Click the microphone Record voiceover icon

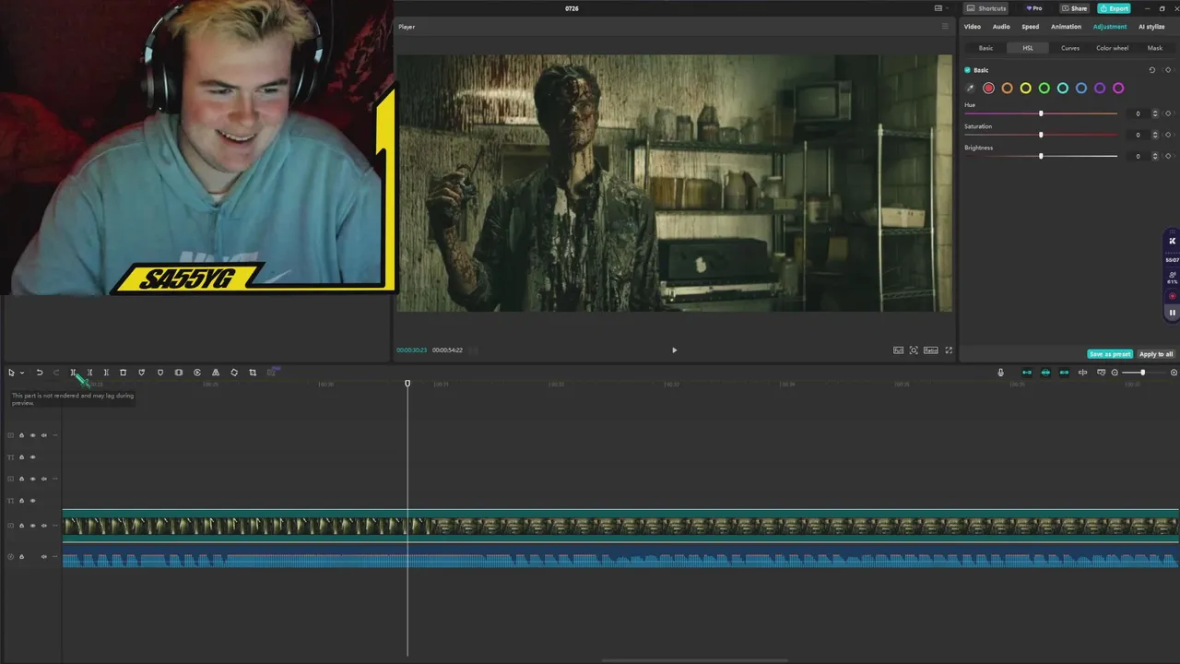tap(1000, 373)
